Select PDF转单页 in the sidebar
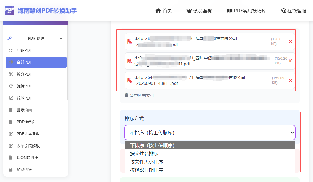 pos(36,122)
